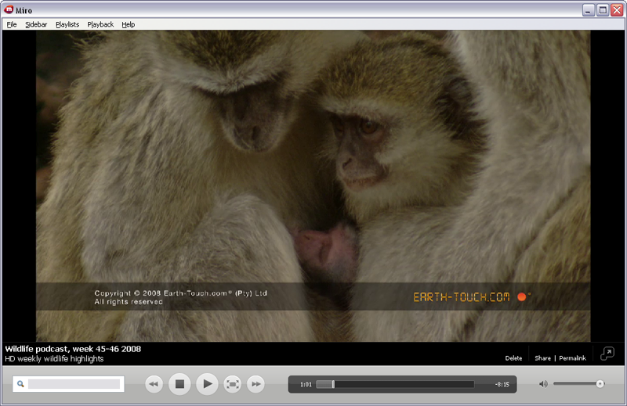627x406 pixels.
Task: Click the Permalink link
Action: (x=572, y=358)
